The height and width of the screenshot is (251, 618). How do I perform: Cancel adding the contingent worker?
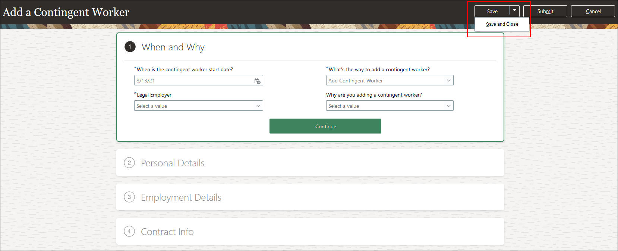coord(593,11)
